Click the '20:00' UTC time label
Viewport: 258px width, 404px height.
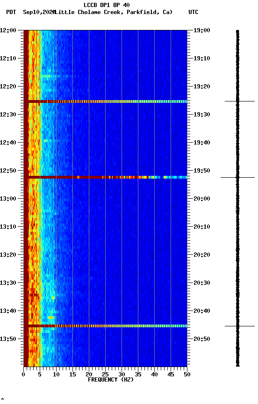tap(202, 199)
